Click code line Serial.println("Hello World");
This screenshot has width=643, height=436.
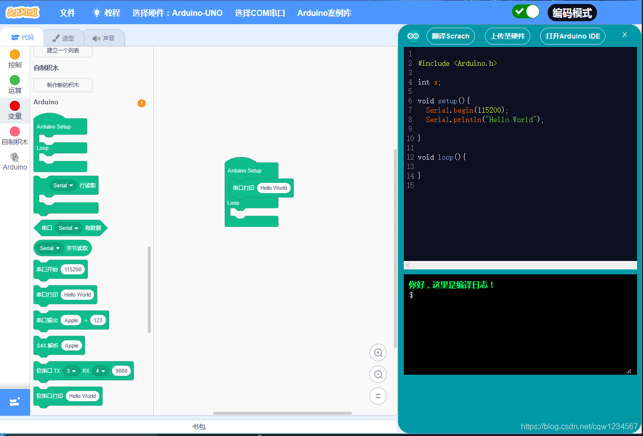[485, 120]
